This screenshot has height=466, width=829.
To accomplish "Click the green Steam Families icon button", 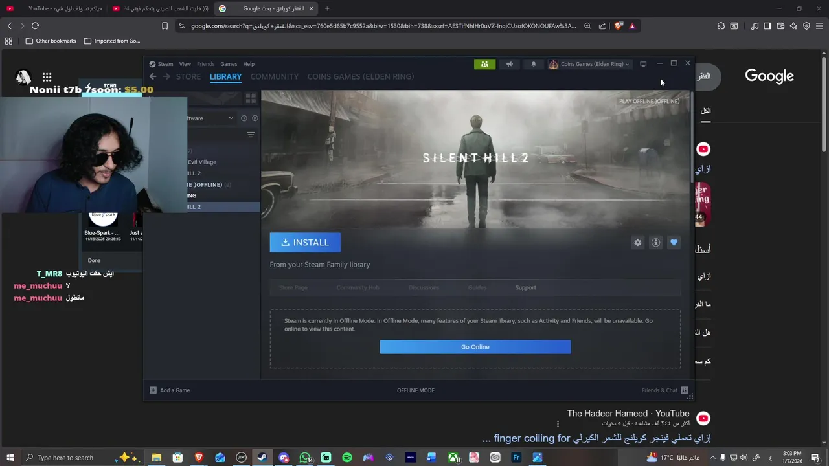I will coord(484,64).
